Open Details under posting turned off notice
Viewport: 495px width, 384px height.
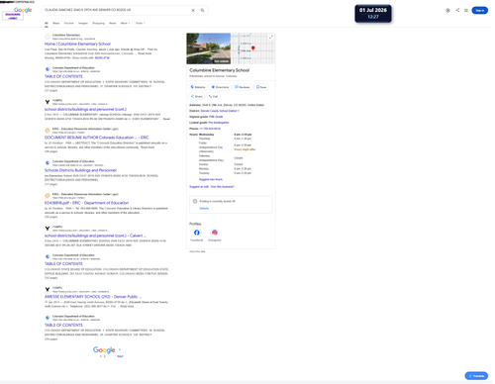click(x=204, y=209)
